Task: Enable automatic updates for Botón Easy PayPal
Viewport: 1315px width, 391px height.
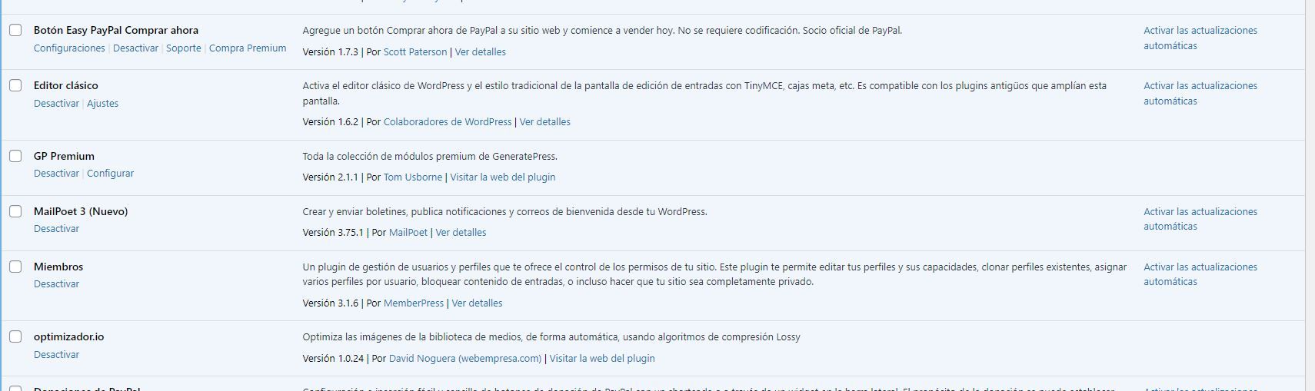Action: [1200, 38]
